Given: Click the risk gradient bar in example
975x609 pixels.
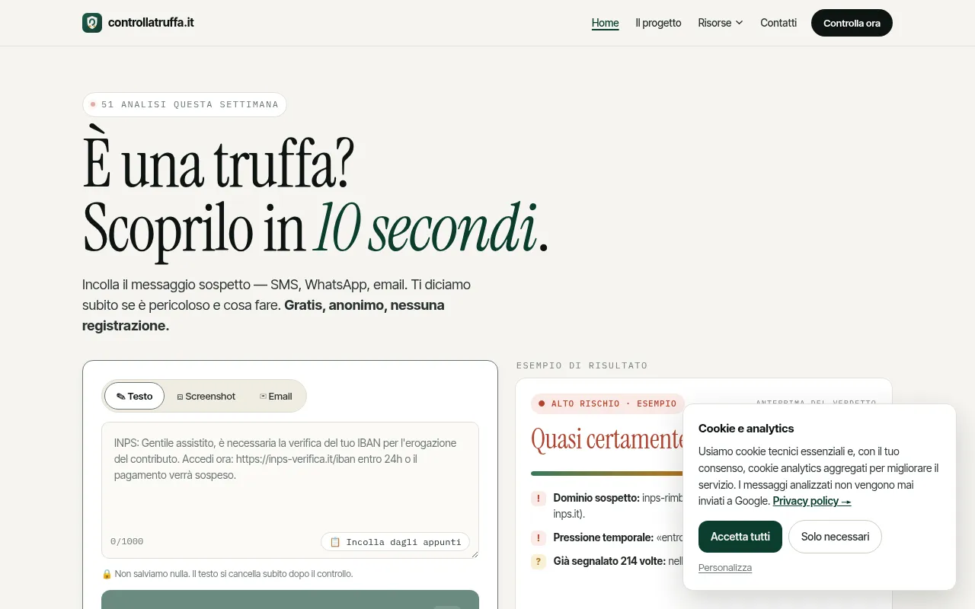Looking at the screenshot, I should tap(606, 473).
